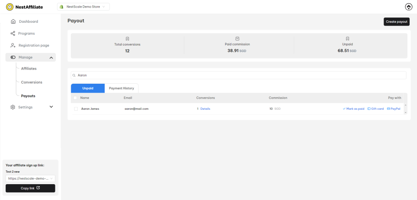Open Affiliates under Manage
The image size is (417, 200).
coord(29,69)
